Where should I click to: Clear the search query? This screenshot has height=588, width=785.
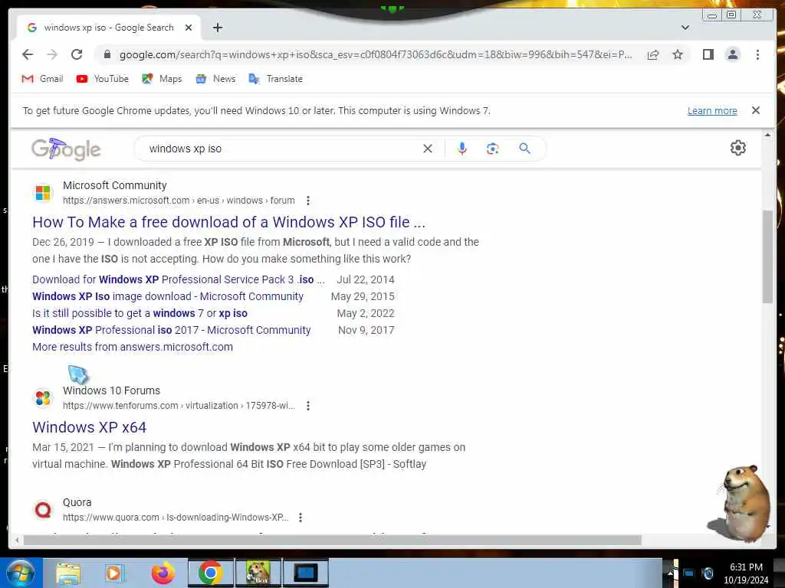[x=428, y=149]
